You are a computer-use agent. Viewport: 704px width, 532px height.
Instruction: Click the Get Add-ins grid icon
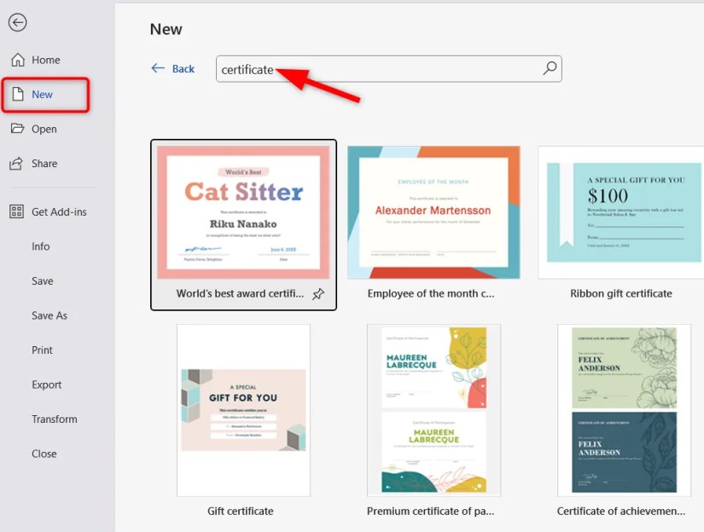(x=16, y=211)
